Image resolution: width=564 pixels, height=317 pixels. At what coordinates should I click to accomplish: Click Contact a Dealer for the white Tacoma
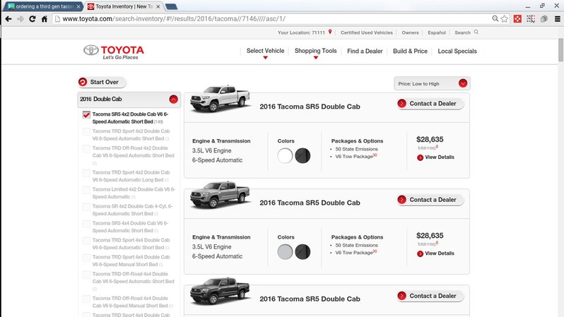pyautogui.click(x=430, y=104)
